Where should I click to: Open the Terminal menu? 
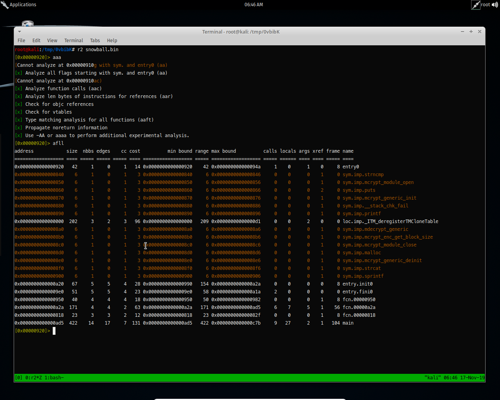click(74, 41)
